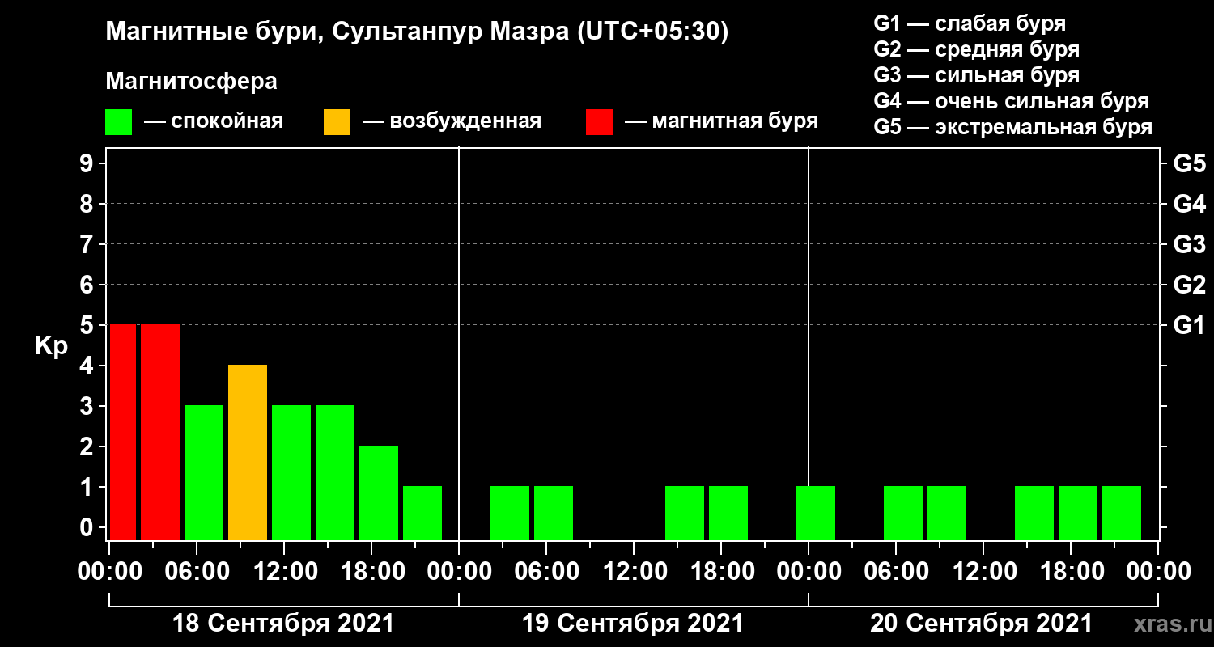Click the 'G1' label on the right axis
The image size is (1214, 647).
click(1190, 325)
